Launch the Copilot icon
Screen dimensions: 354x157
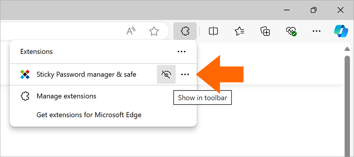[341, 31]
